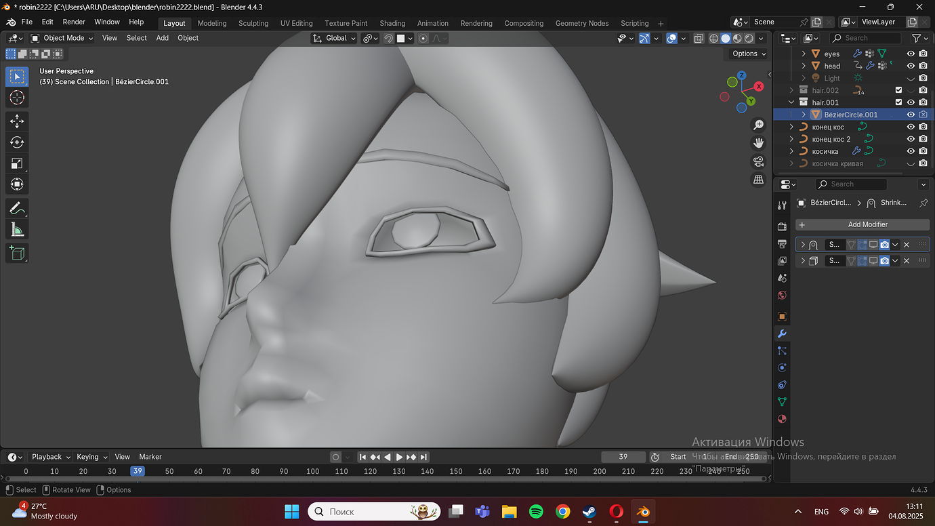Viewport: 935px width, 526px height.
Task: Open the Sculpting workspace tab
Action: click(x=253, y=23)
